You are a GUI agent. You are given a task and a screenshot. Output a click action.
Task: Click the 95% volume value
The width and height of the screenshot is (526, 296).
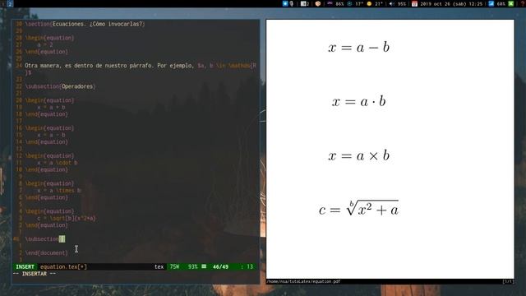(402, 4)
